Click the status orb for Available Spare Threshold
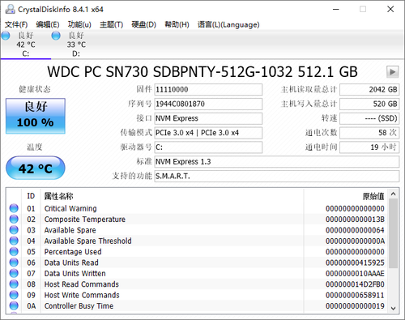 tap(14, 241)
